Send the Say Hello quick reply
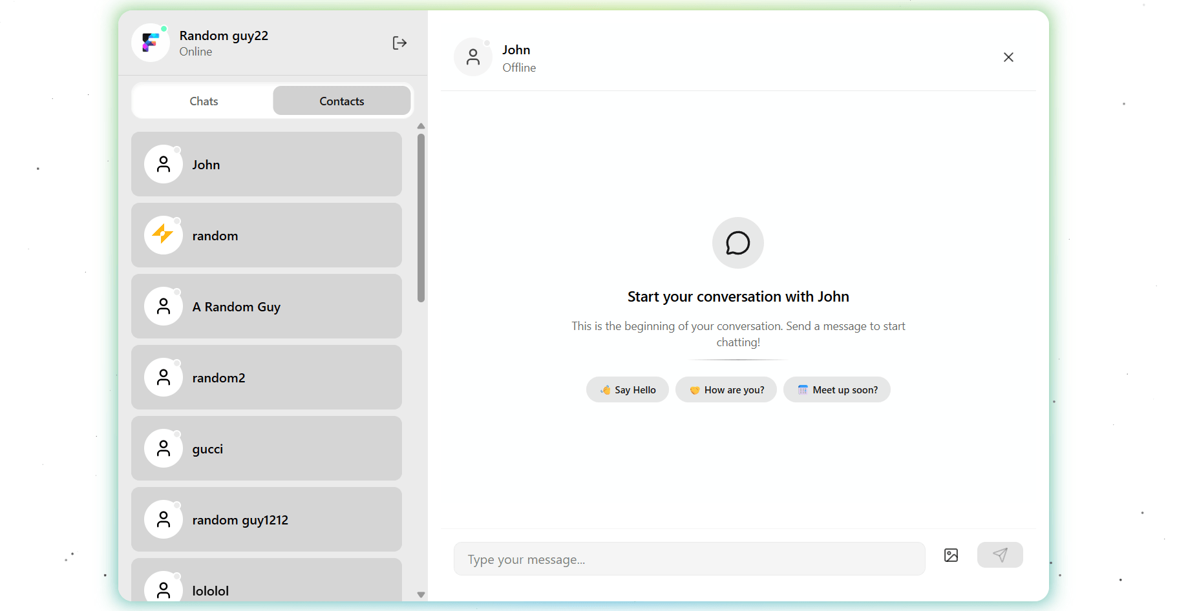1177x611 pixels. [x=627, y=389]
